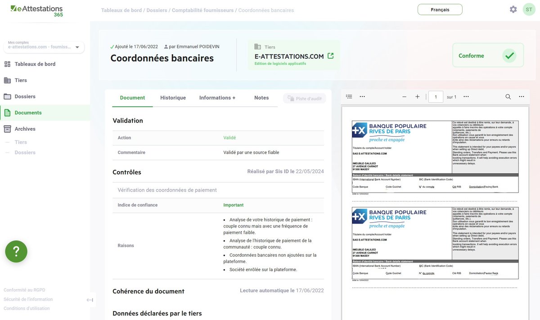The width and height of the screenshot is (540, 320).
Task: Open the Français language selector
Action: 440,9
